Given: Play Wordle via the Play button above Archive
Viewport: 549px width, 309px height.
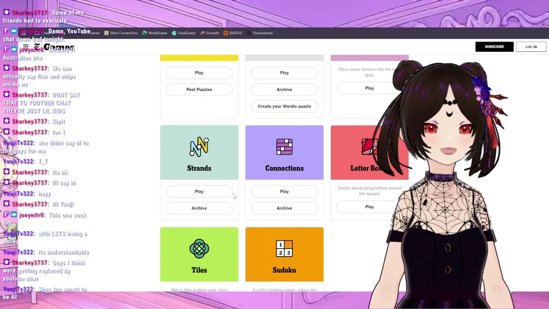Looking at the screenshot, I should [284, 73].
